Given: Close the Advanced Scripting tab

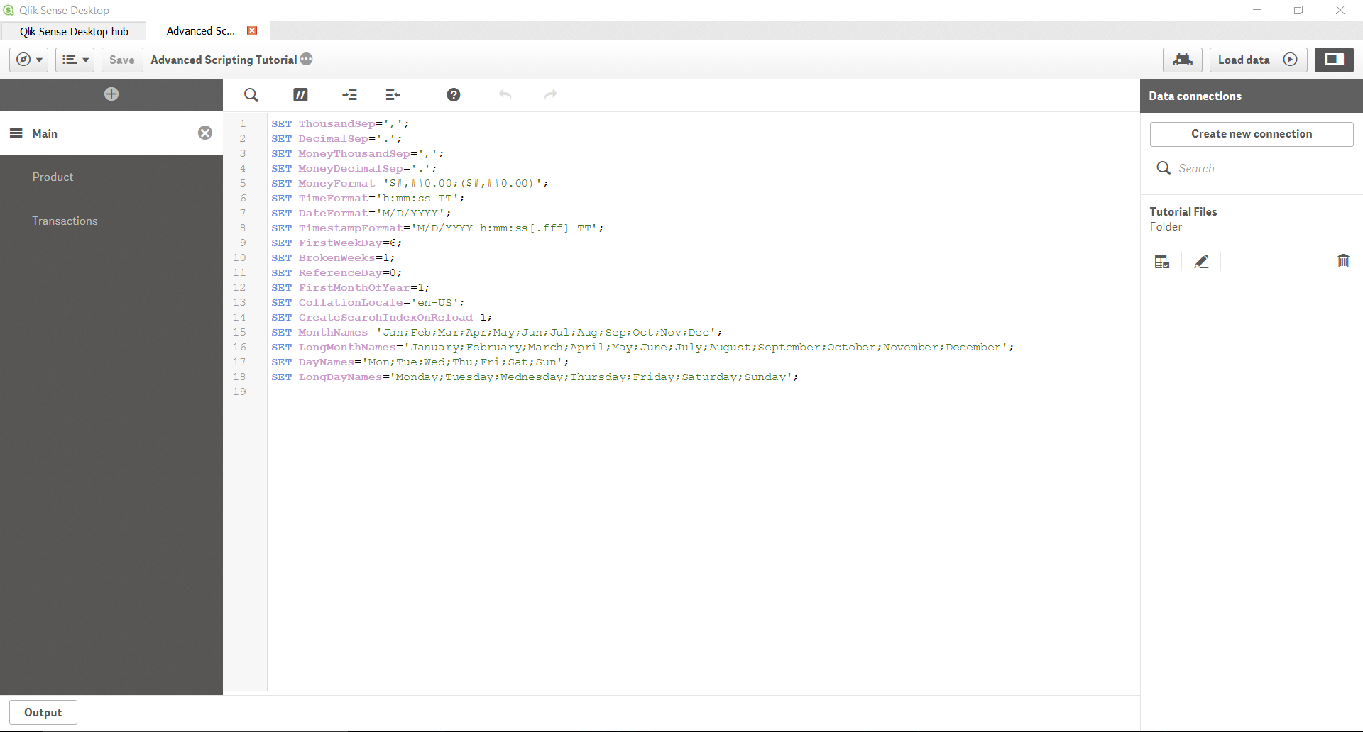Looking at the screenshot, I should (252, 30).
